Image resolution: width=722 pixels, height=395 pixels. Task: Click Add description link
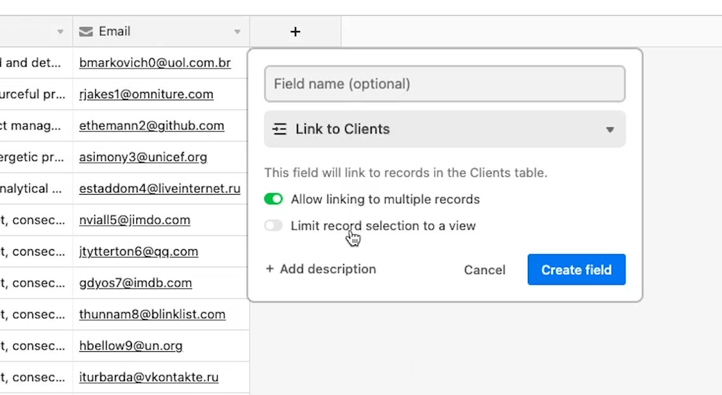[321, 269]
